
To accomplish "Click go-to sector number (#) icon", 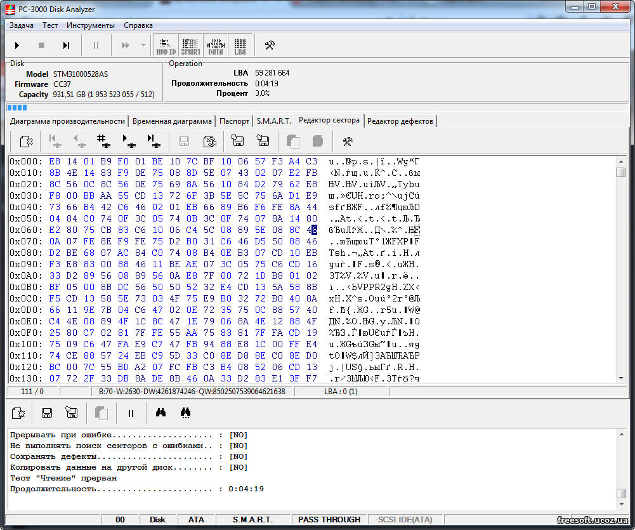I will point(103,141).
